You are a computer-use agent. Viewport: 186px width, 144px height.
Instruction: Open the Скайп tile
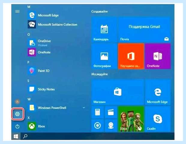pos(157,119)
